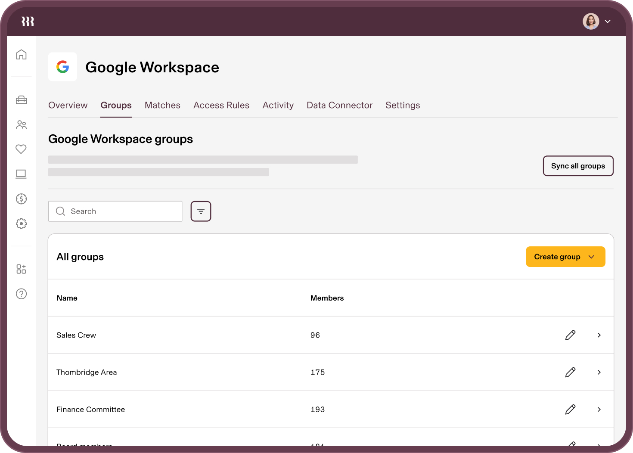The height and width of the screenshot is (453, 633).
Task: Focus the Search input field
Action: 115,211
